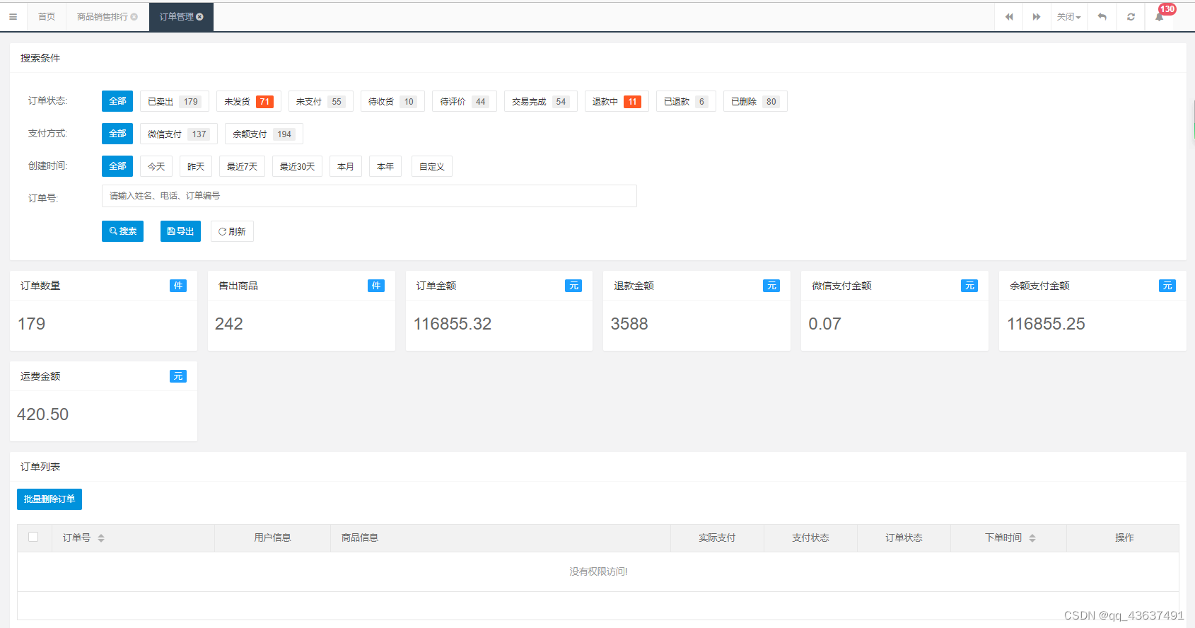
Task: Click the 订单状态 column header
Action: pyautogui.click(x=904, y=537)
